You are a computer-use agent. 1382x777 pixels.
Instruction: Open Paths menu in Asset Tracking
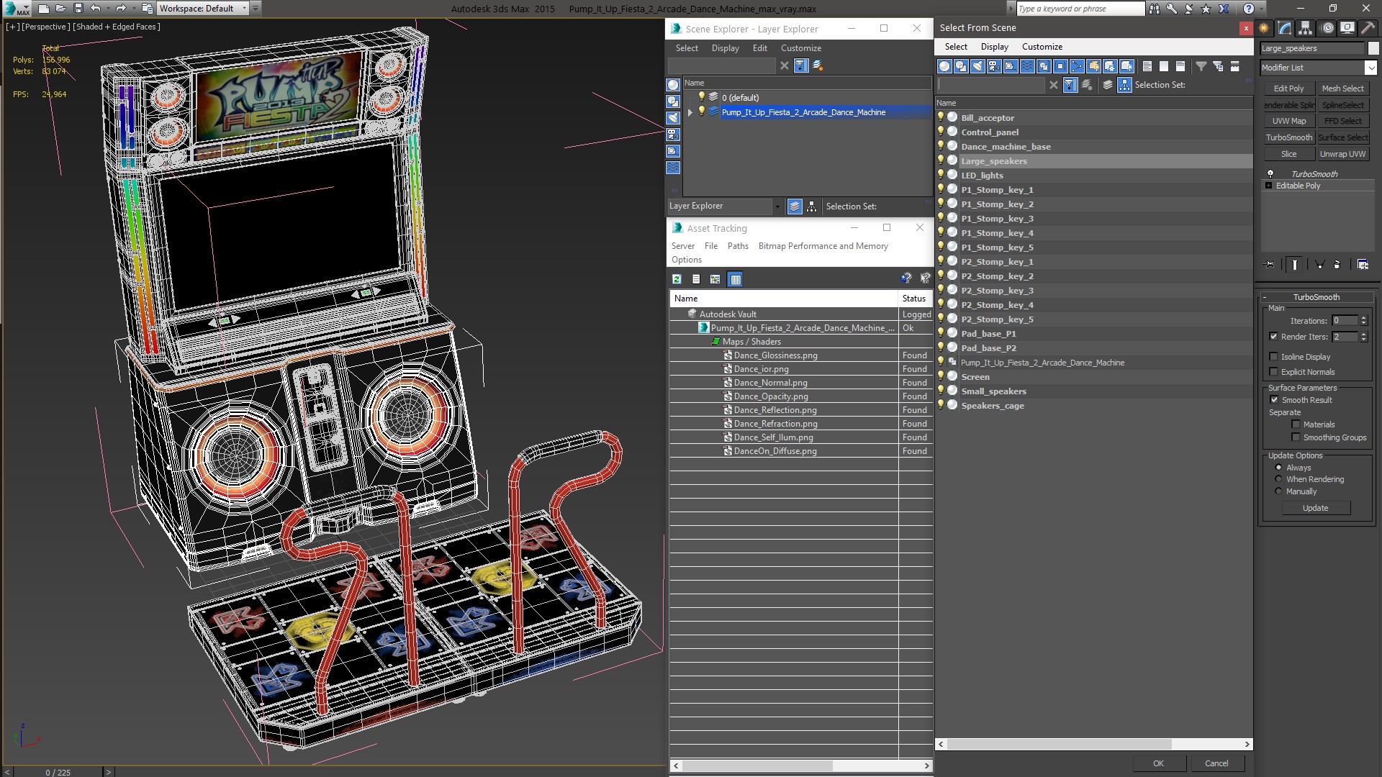[738, 246]
